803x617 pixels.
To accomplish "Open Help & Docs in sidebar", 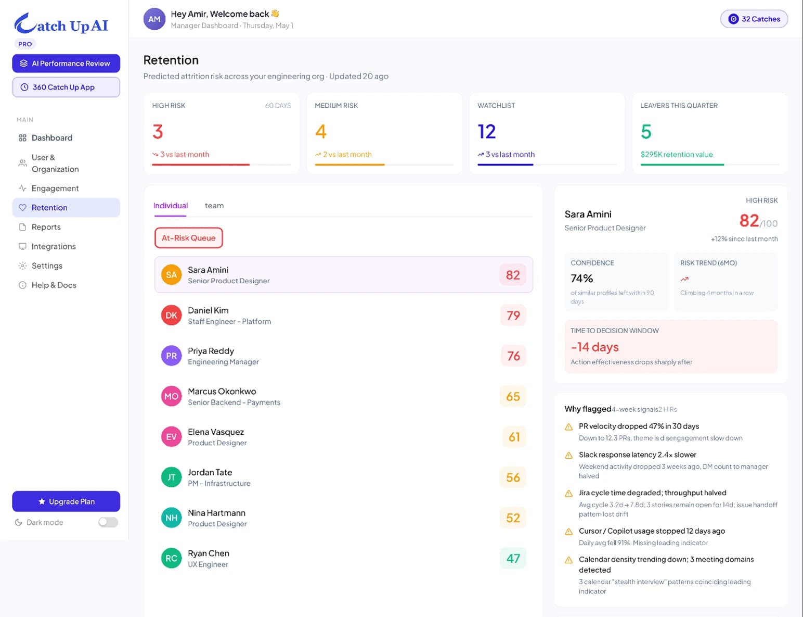I will 66,285.
